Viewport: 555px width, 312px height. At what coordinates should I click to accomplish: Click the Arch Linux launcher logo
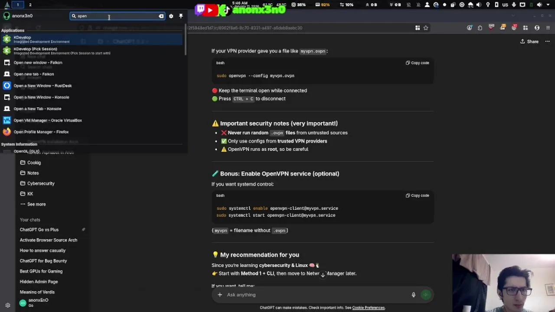pos(7,5)
